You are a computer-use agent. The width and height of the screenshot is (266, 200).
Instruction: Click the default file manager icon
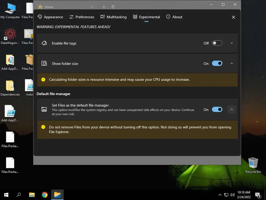coord(44,110)
